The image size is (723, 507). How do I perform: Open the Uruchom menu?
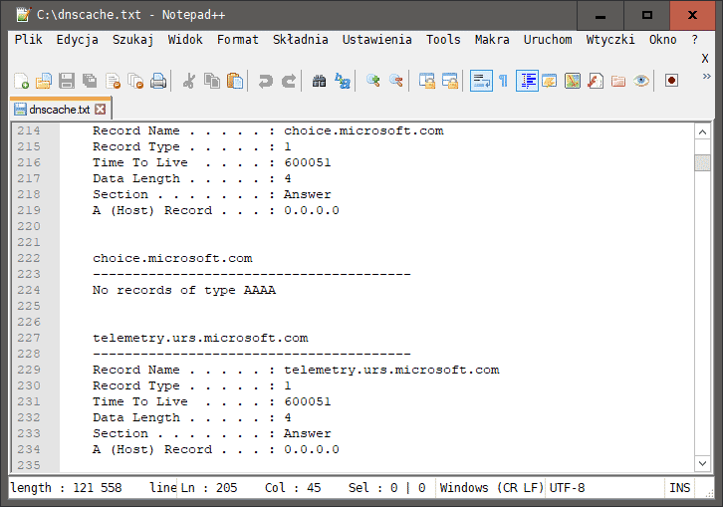tap(548, 40)
